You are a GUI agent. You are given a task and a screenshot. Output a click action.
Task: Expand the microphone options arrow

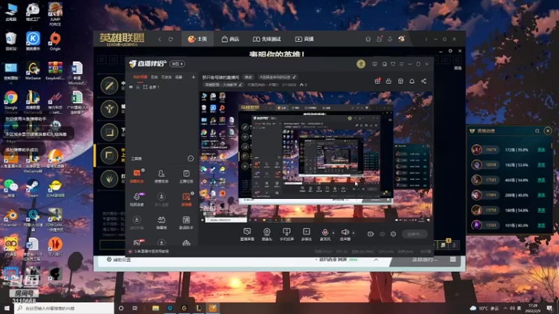pyautogui.click(x=333, y=233)
